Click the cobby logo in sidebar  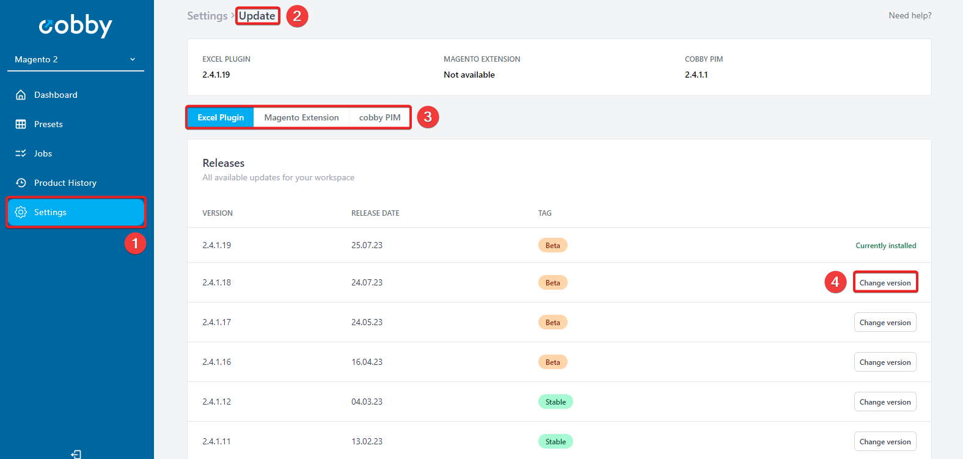76,25
